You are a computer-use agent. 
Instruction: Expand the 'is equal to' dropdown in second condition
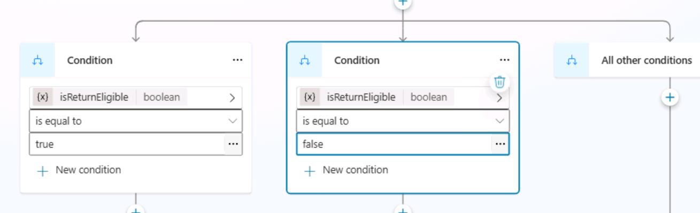403,121
